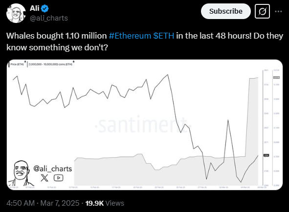The width and height of the screenshot is (289, 212).
Task: Click the @ali_charts watermark text in the chart
Action: click(x=52, y=169)
